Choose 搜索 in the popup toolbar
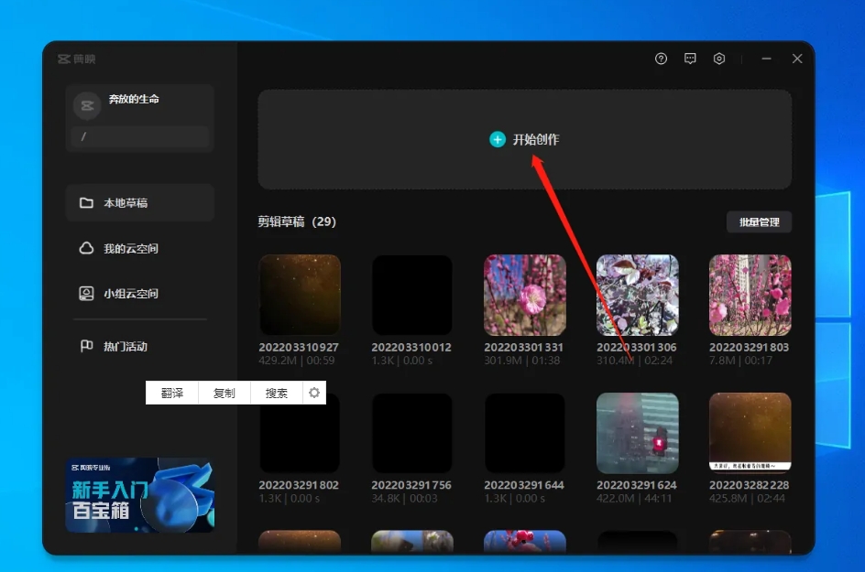This screenshot has height=572, width=865. tap(277, 393)
